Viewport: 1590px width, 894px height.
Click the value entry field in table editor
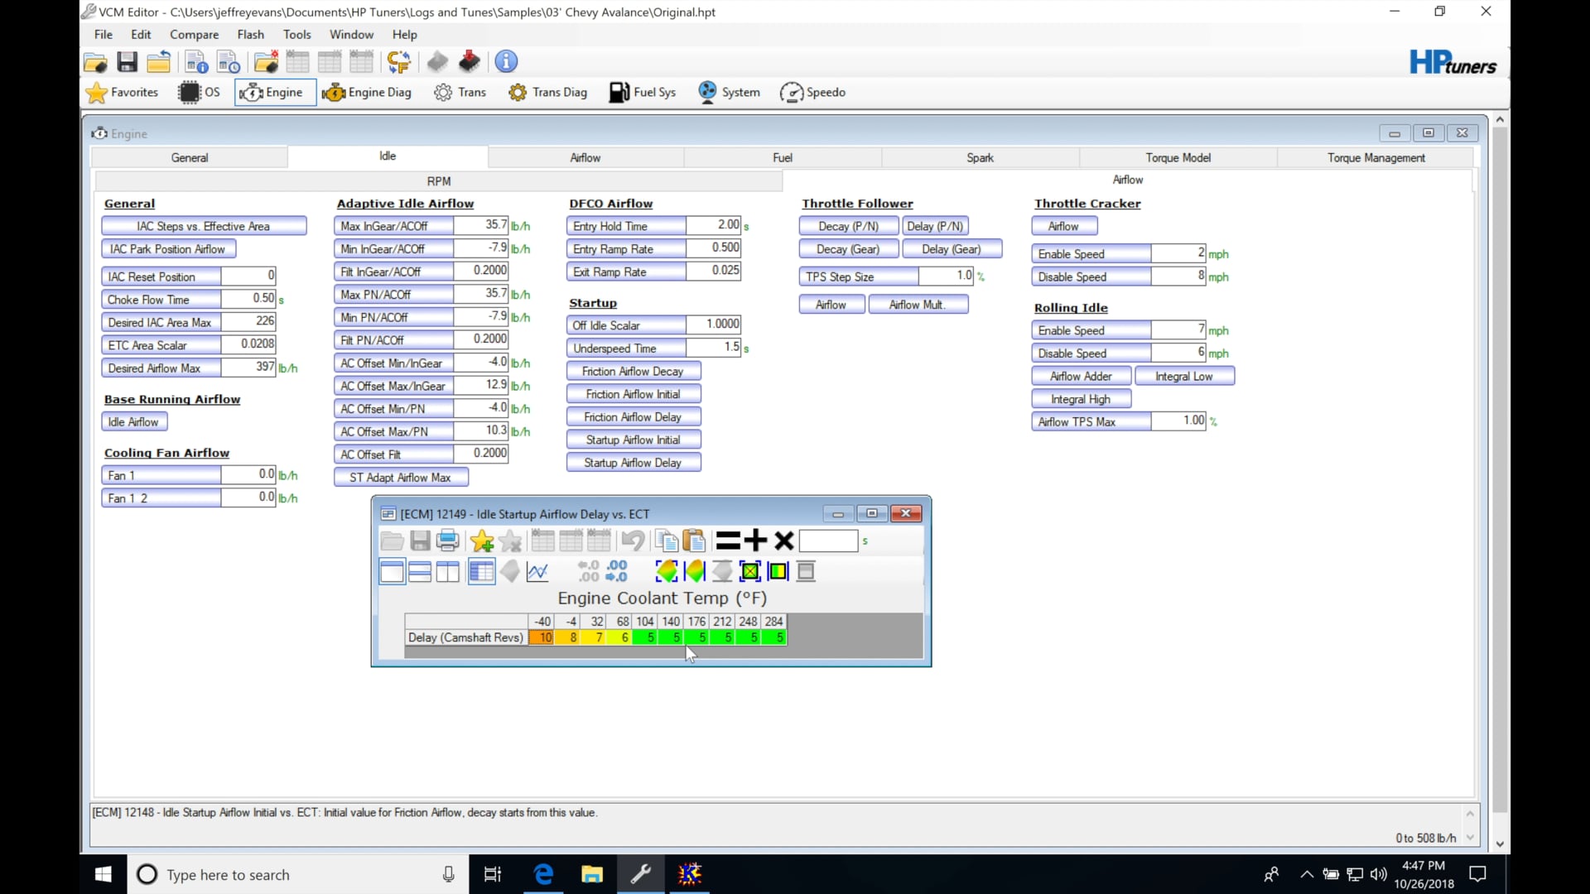[828, 541]
